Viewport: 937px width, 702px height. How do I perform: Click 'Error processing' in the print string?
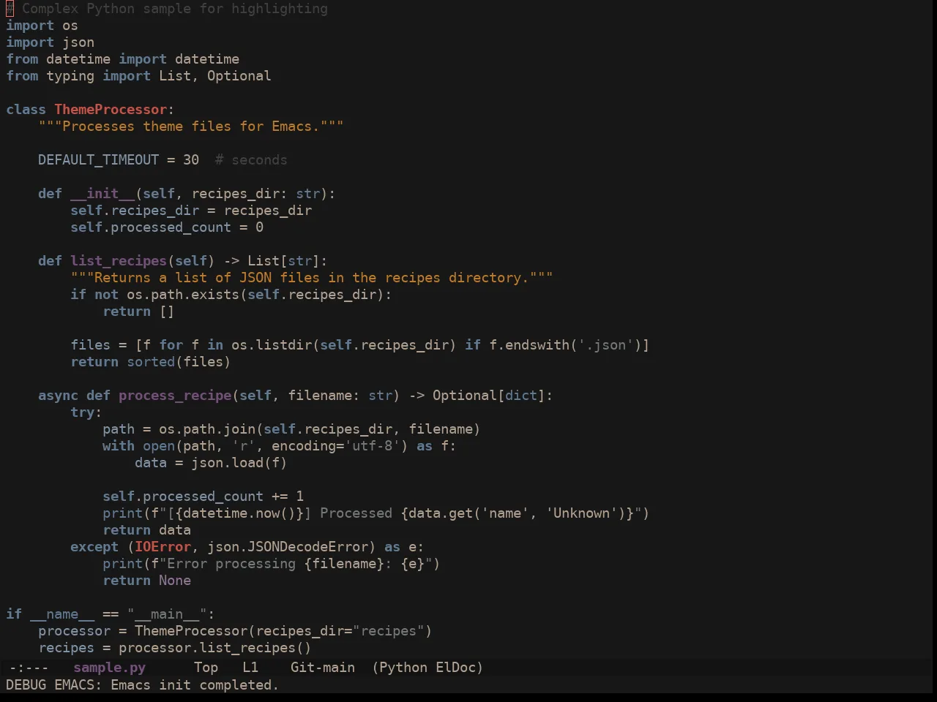[x=231, y=564]
